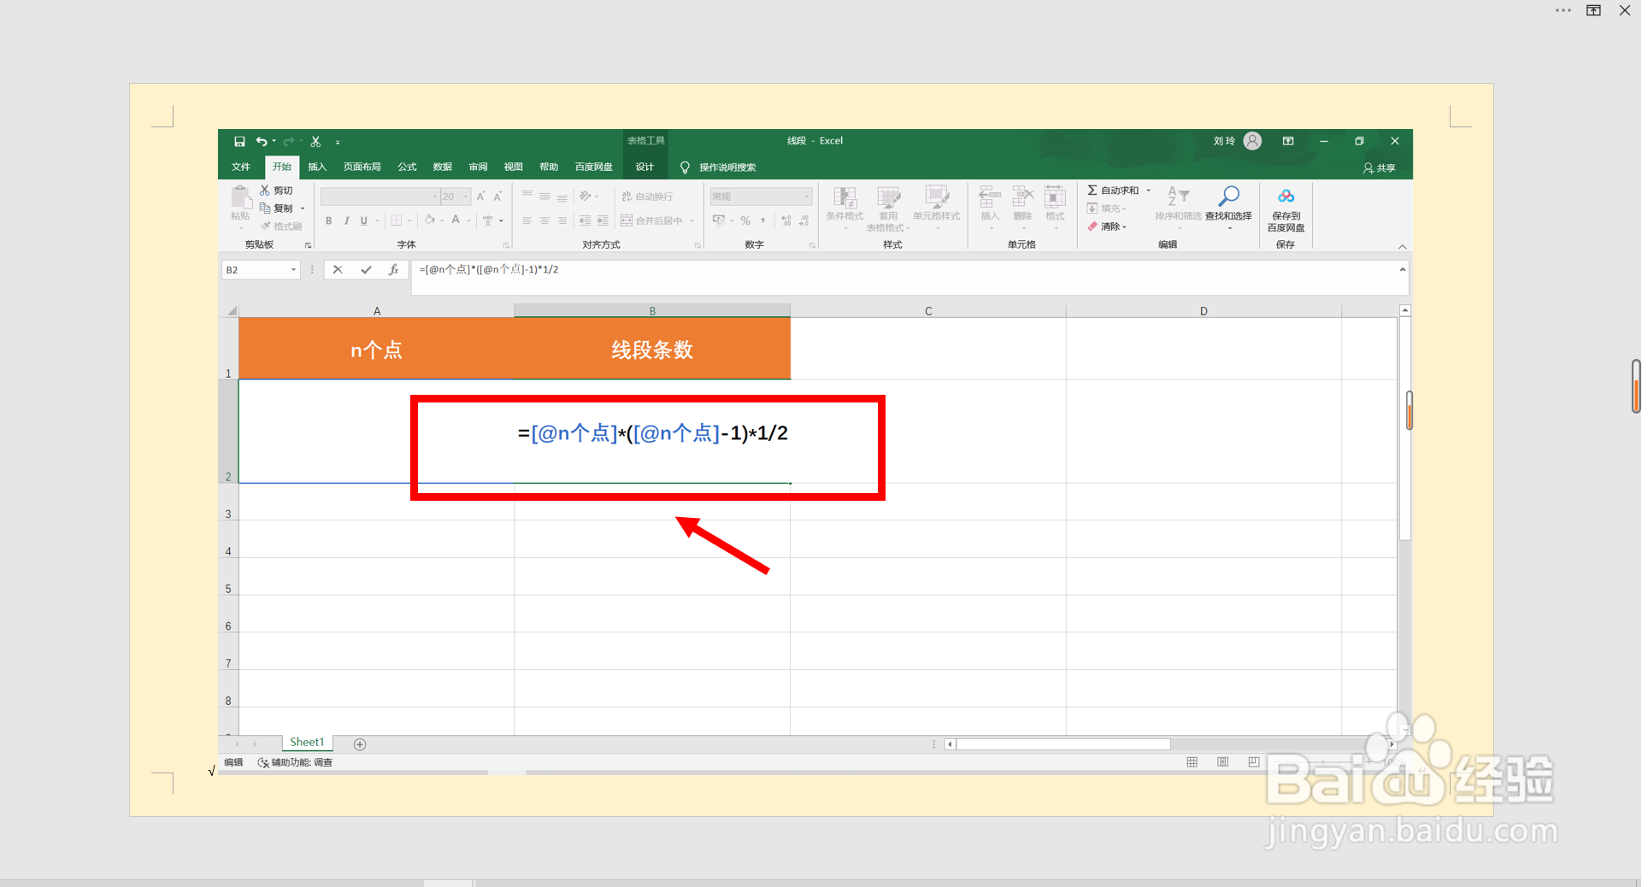The image size is (1648, 887).
Task: Toggle Underline formatting
Action: click(x=363, y=220)
